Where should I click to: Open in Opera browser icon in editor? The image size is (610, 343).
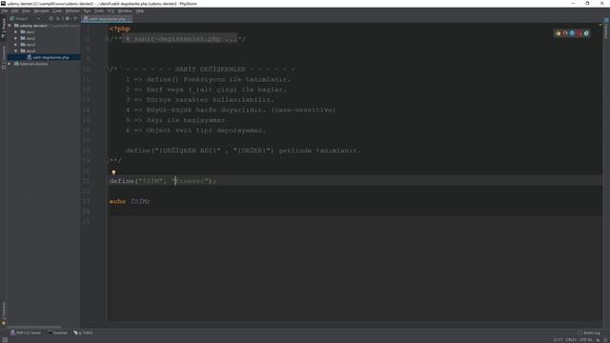tap(579, 33)
